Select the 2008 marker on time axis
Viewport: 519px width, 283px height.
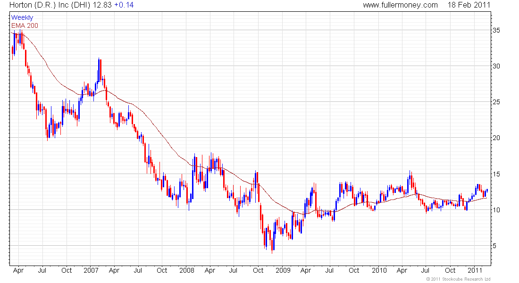pyautogui.click(x=187, y=271)
